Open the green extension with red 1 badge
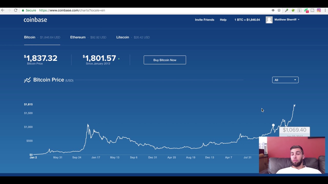The image size is (328, 184). click(306, 10)
